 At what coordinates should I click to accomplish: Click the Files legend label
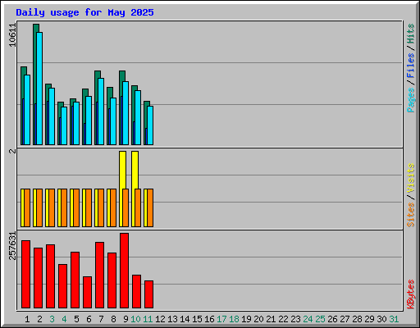(410, 65)
